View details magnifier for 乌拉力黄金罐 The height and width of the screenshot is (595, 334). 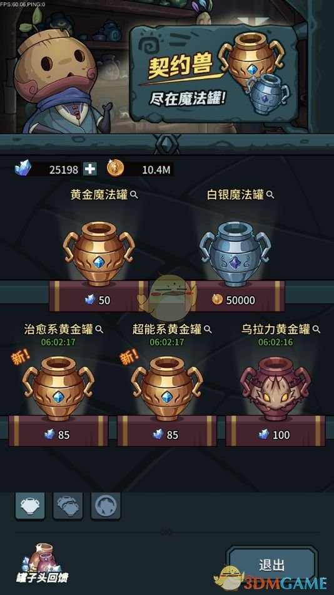(316, 329)
